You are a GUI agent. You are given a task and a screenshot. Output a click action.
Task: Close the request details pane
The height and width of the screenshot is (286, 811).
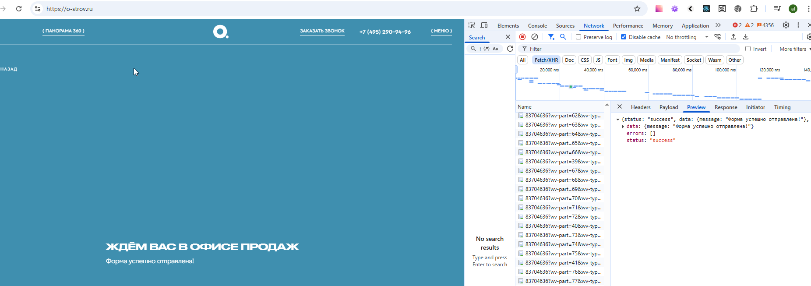click(x=620, y=106)
